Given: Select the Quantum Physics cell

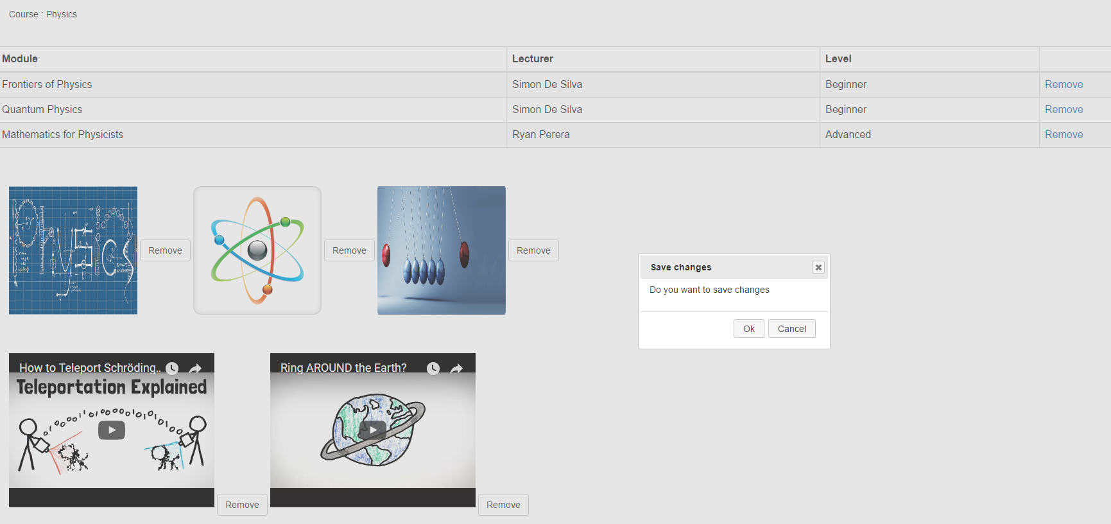Looking at the screenshot, I should pos(253,109).
